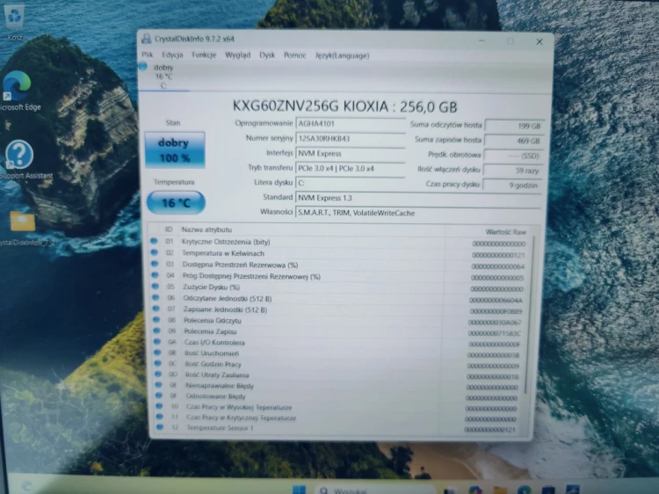This screenshot has height=494, width=659.
Task: Click the Wyszukaj search box on the taskbar
Action: tap(375, 490)
